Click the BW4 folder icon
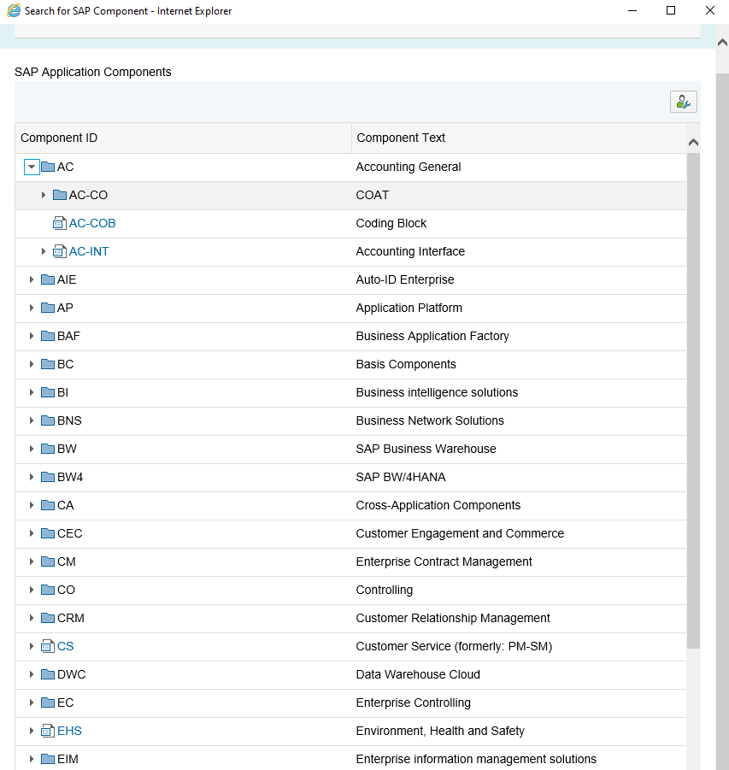 point(48,477)
